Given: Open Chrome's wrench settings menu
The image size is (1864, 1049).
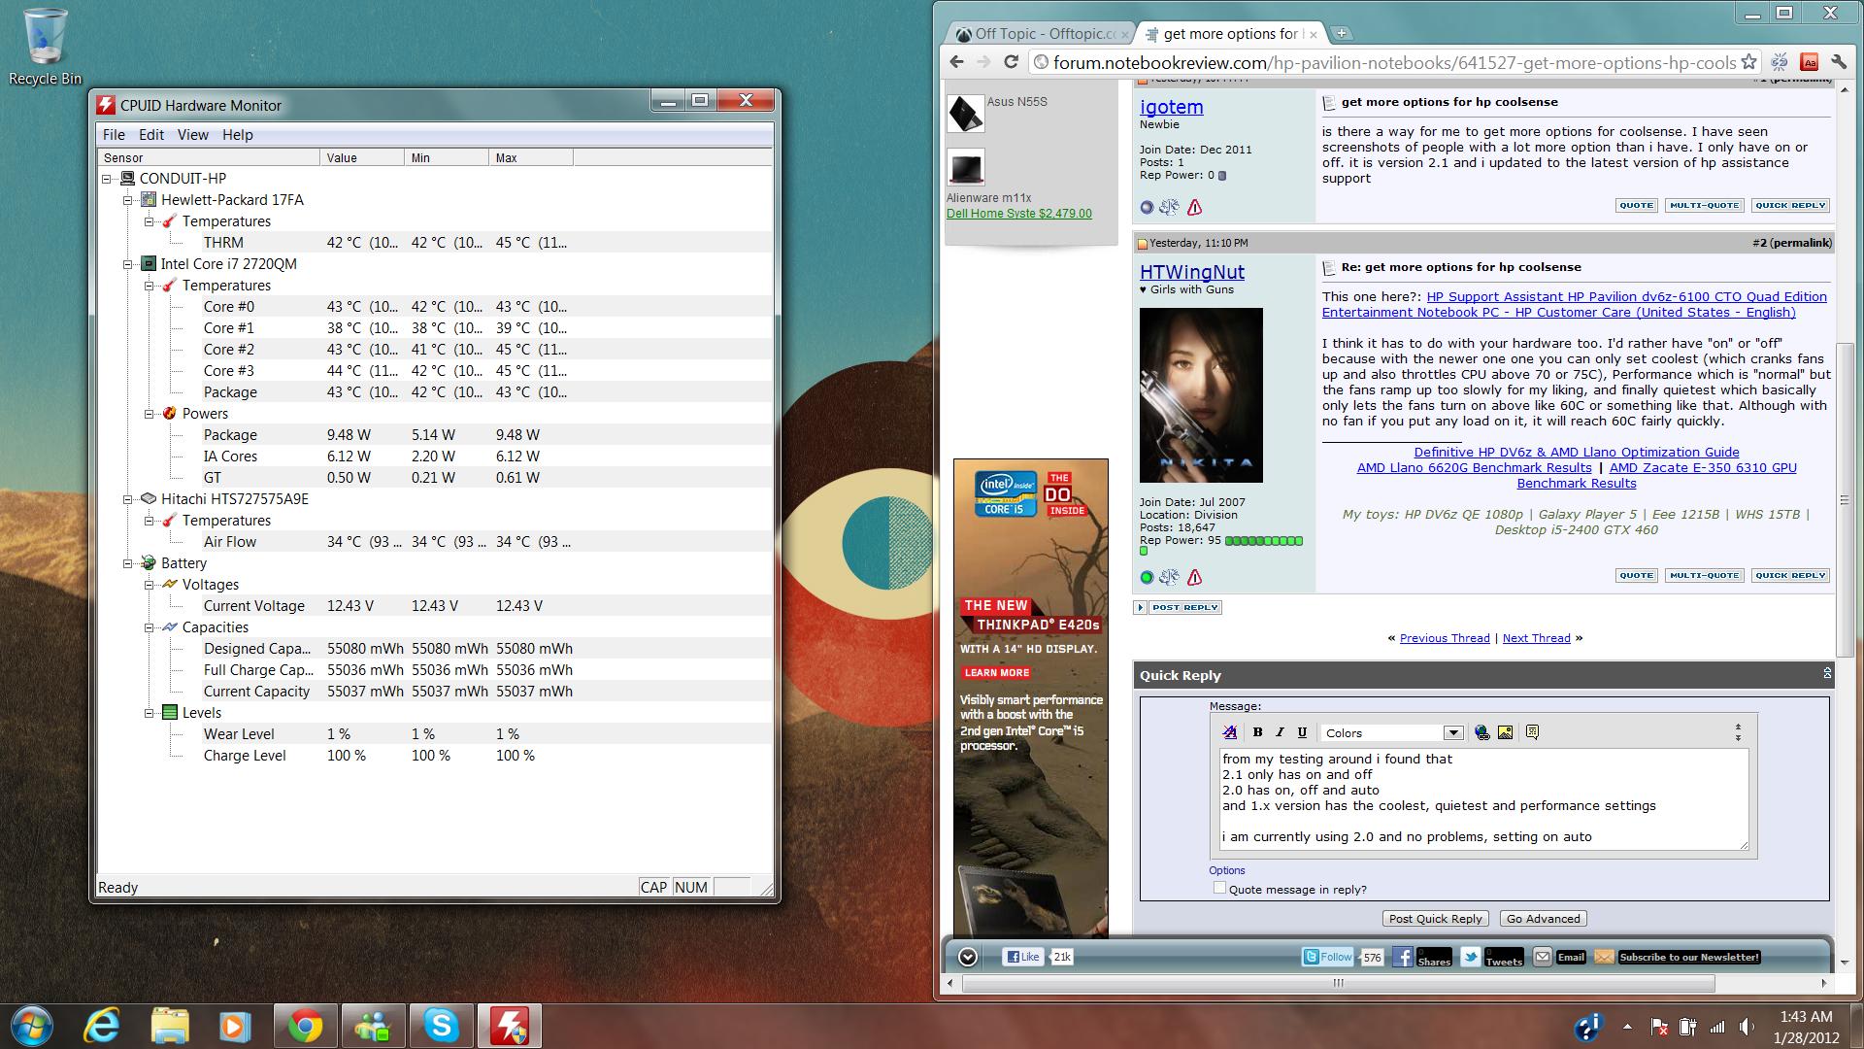Looking at the screenshot, I should click(1839, 62).
